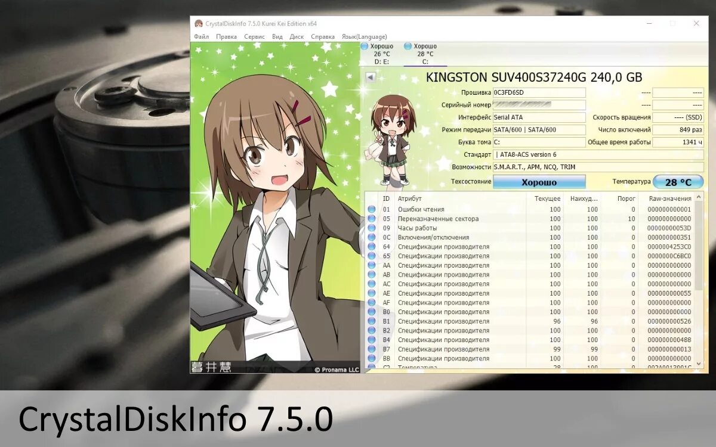The height and width of the screenshot is (447, 716).
Task: Open the Язык(Language) menu
Action: [x=364, y=36]
